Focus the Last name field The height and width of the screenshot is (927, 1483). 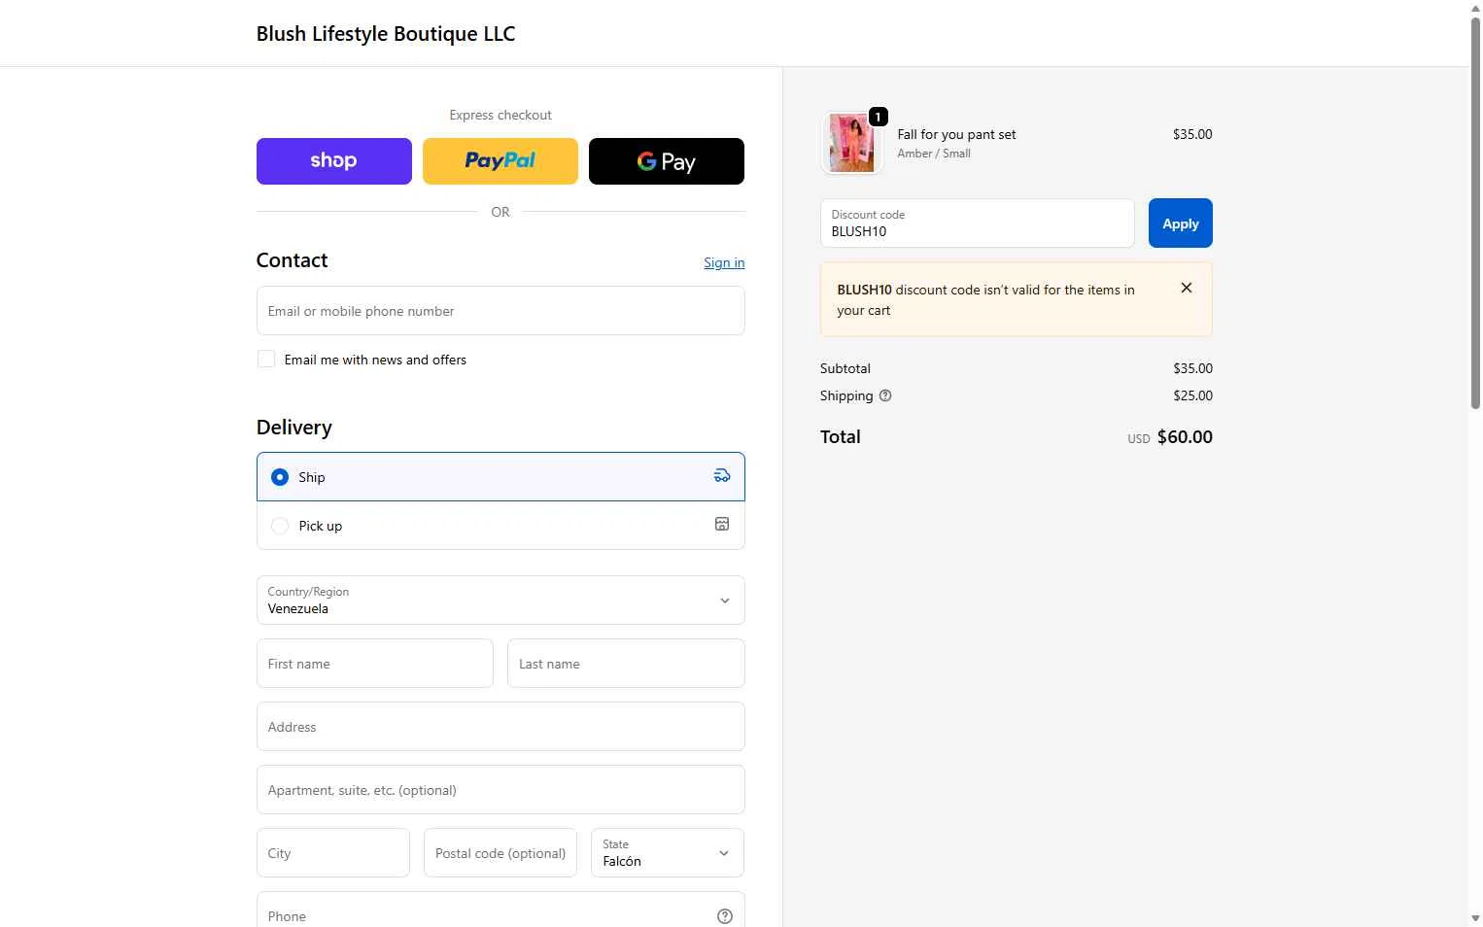point(626,664)
